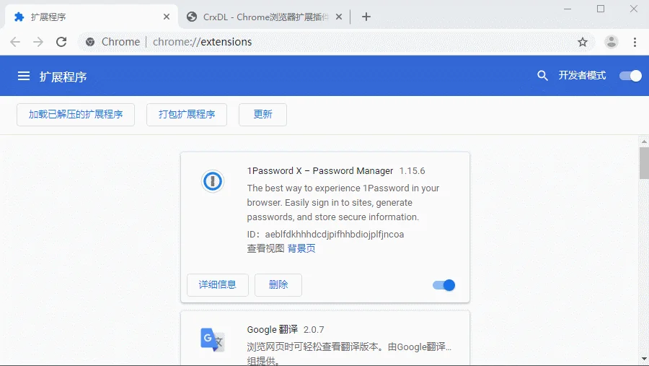Image resolution: width=649 pixels, height=366 pixels.
Task: Click the Google 翻译 extension title
Action: coord(273,329)
